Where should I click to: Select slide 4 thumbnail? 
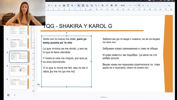[x=19, y=57]
